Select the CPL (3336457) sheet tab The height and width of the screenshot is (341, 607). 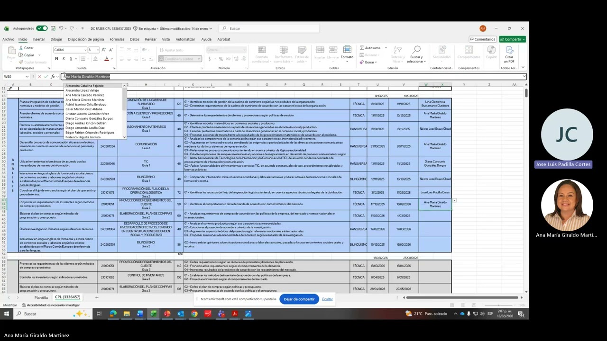tap(68, 297)
